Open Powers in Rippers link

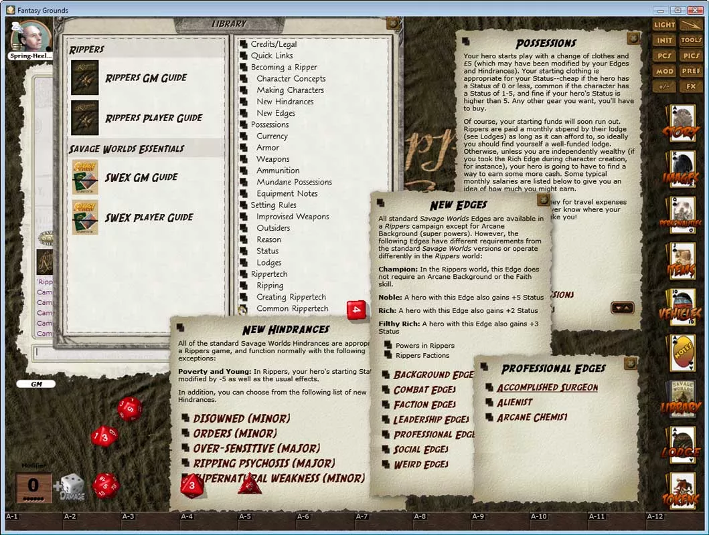424,345
